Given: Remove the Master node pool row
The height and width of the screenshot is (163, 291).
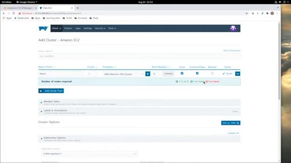Looking at the screenshot, I should pyautogui.click(x=237, y=74).
